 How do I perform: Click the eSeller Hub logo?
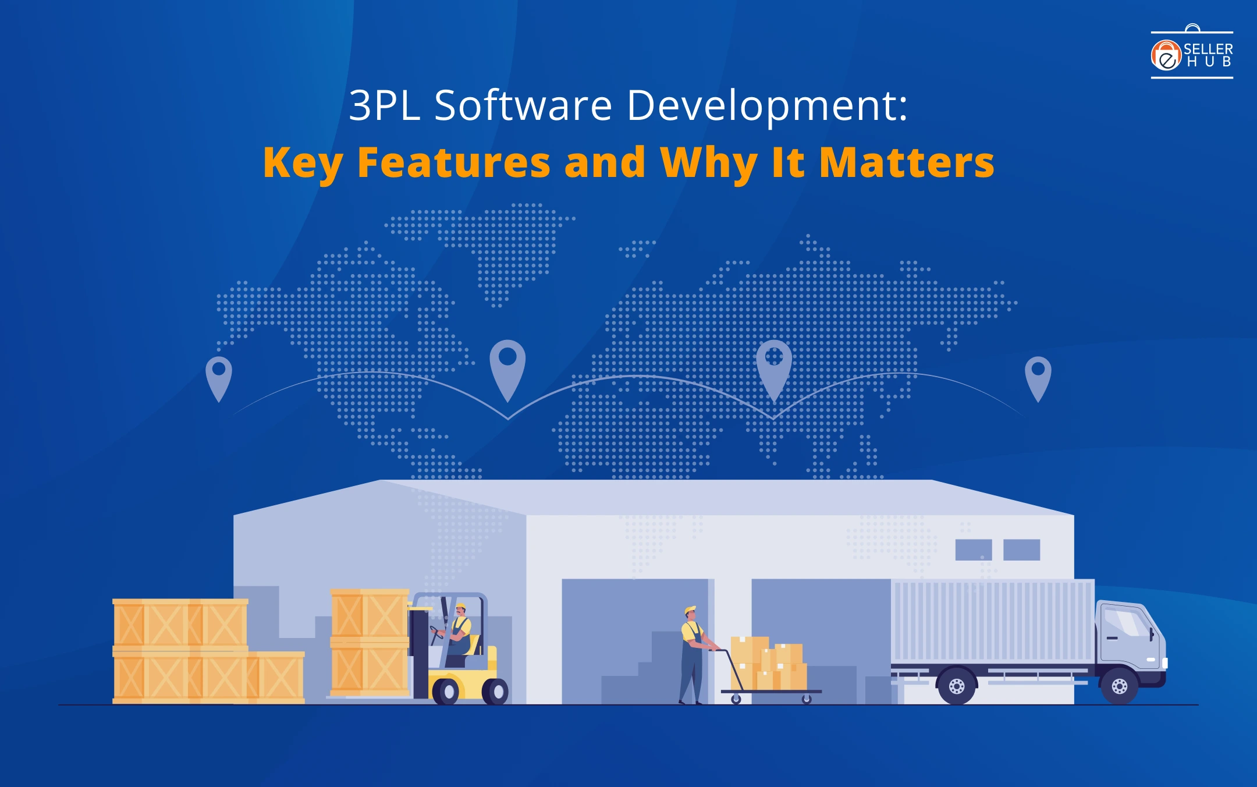(1191, 54)
